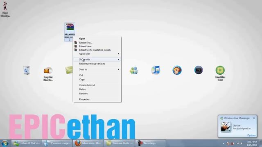
Task: Choose Rename in the context menu
Action: tap(97, 94)
